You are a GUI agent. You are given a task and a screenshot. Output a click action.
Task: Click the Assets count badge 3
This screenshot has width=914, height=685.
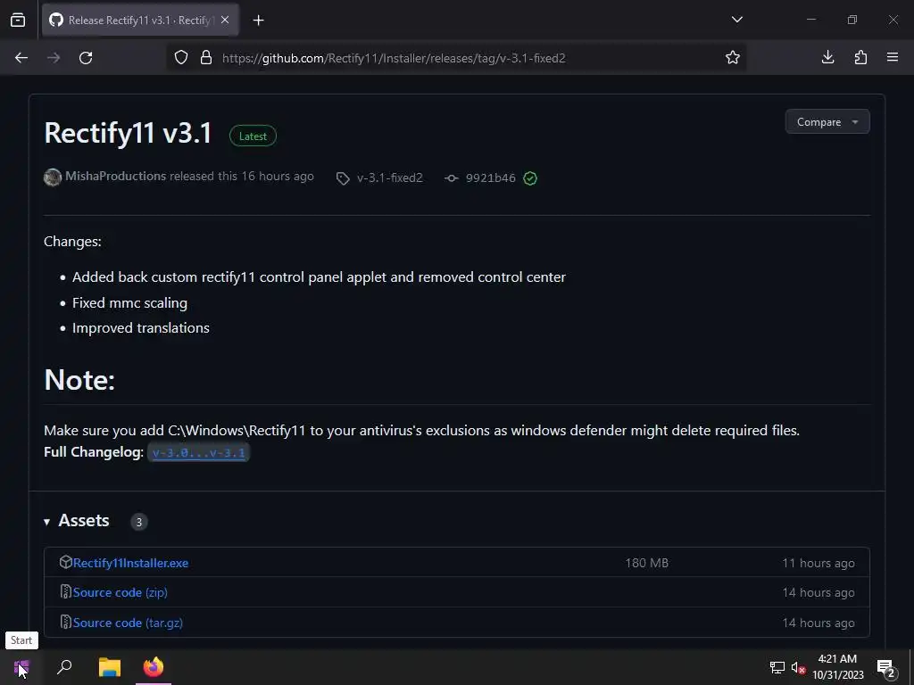click(138, 522)
